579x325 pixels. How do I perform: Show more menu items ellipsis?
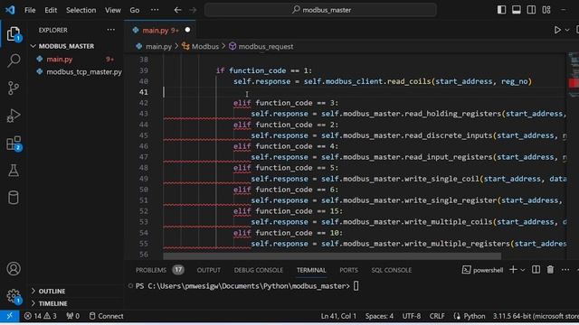point(155,10)
